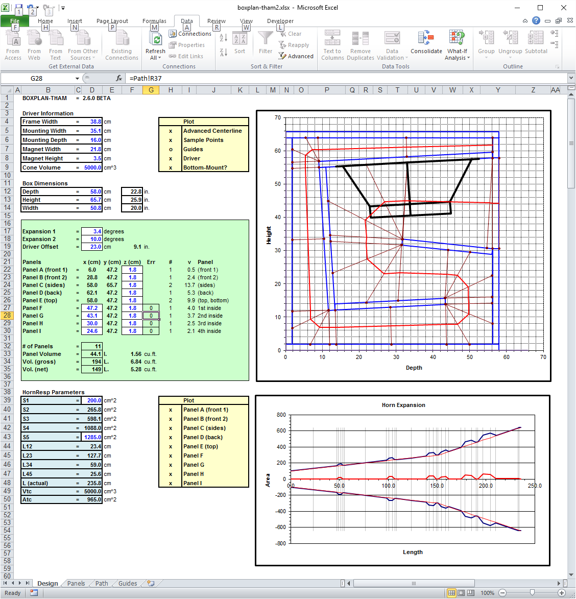Image resolution: width=576 pixels, height=599 pixels.
Task: Click Show Detail icon in Outline
Action: coord(555,34)
